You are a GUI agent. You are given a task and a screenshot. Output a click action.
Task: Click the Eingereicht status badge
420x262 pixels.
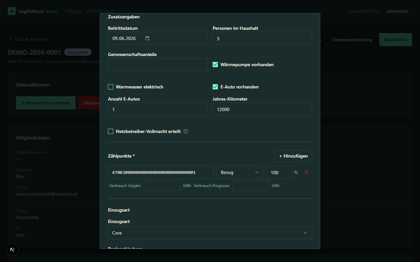point(78,52)
